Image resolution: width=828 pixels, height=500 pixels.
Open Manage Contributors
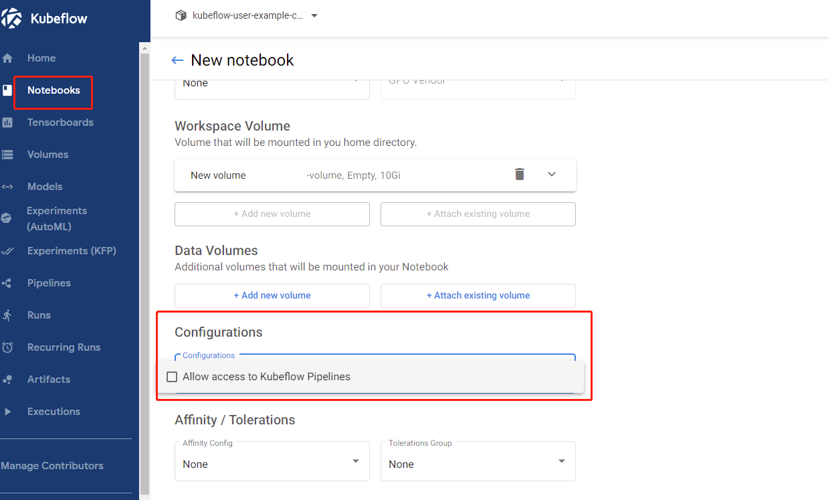coord(52,466)
